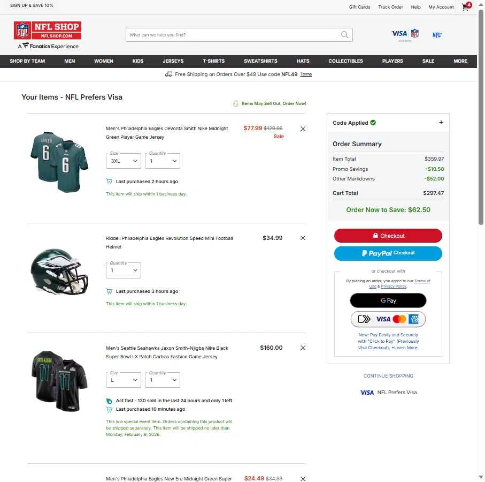Viewport: 485px width, 482px height.
Task: Click the search magnifier icon
Action: coord(344,35)
